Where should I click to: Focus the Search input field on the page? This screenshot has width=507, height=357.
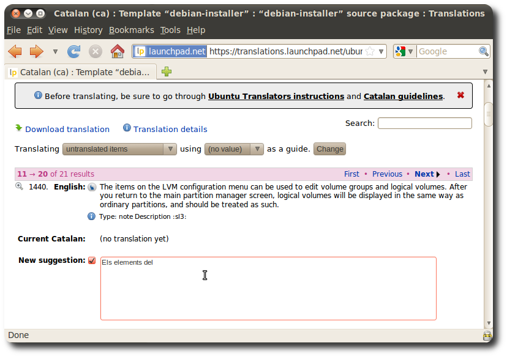424,123
